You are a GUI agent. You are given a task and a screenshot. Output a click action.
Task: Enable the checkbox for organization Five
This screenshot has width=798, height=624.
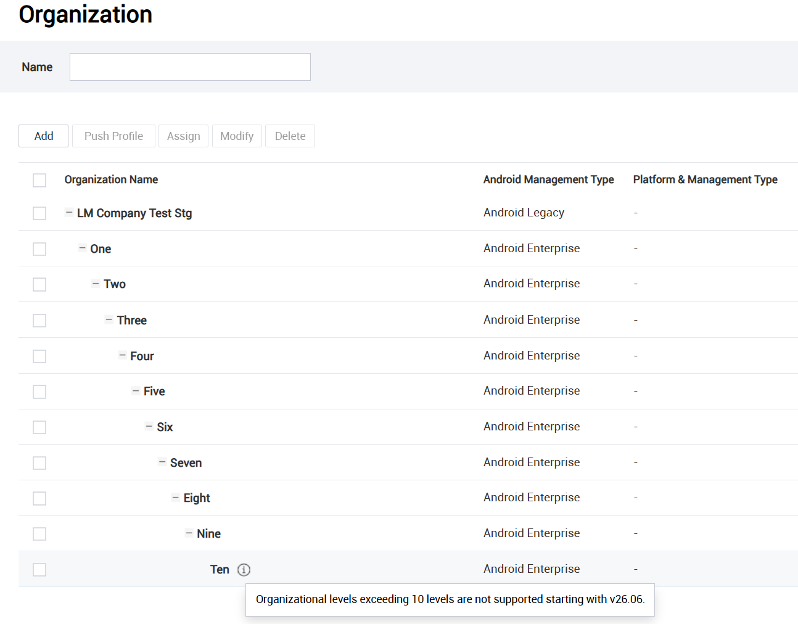pyautogui.click(x=39, y=392)
